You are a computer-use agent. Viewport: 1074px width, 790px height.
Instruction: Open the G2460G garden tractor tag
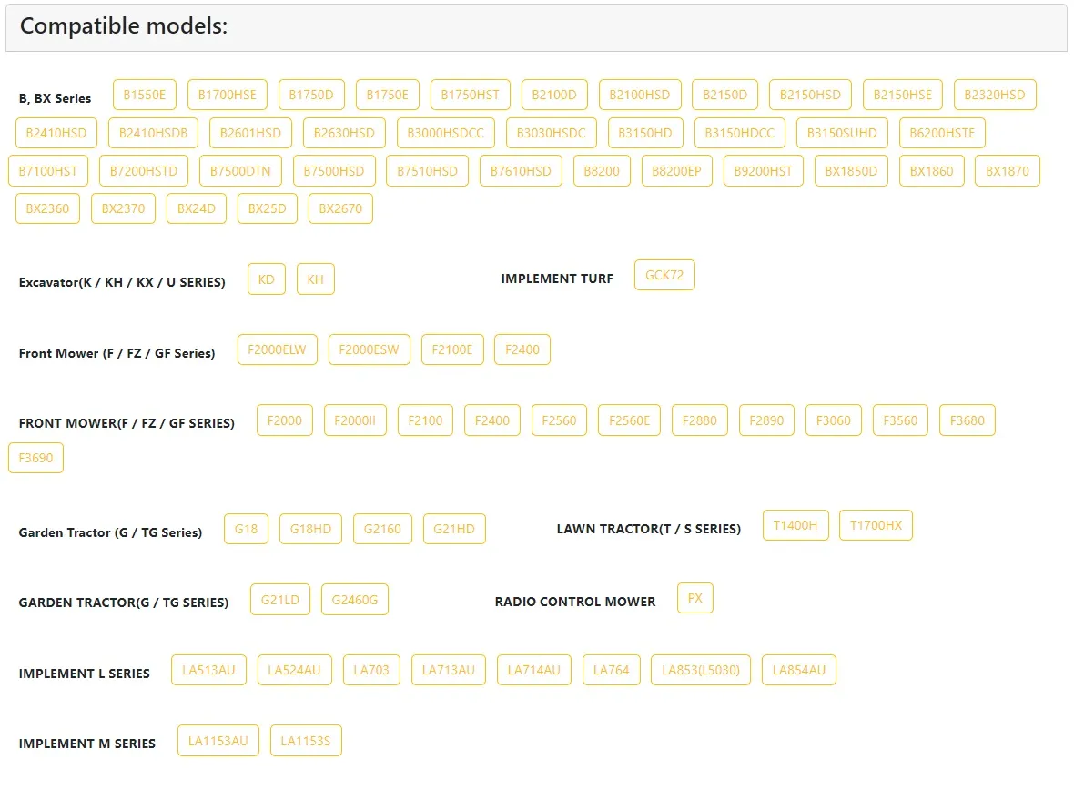pos(355,600)
